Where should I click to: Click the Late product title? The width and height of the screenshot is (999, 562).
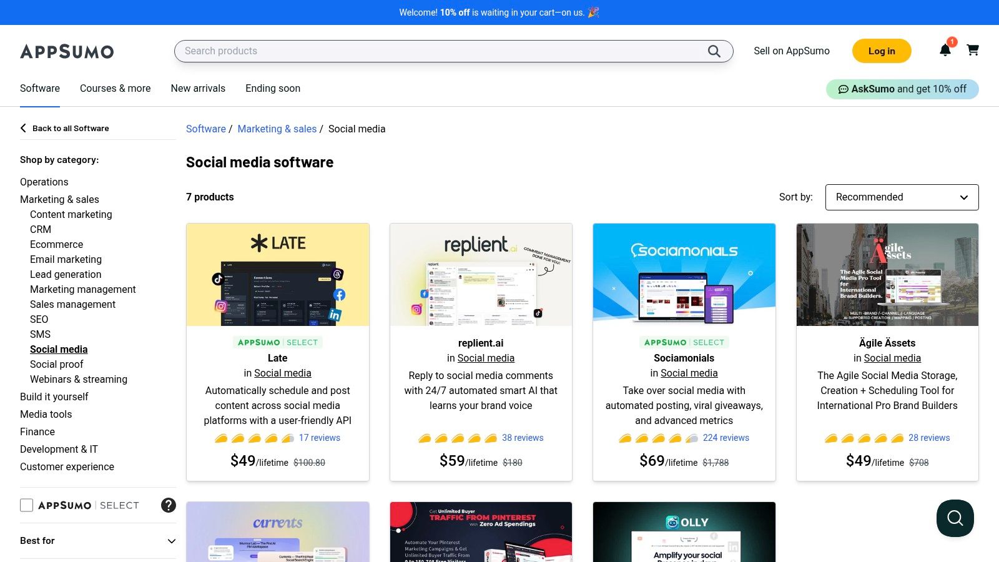(278, 358)
